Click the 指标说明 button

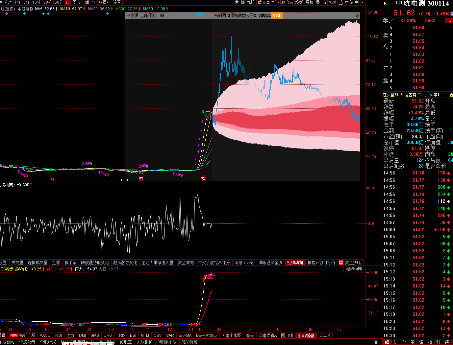pyautogui.click(x=354, y=269)
